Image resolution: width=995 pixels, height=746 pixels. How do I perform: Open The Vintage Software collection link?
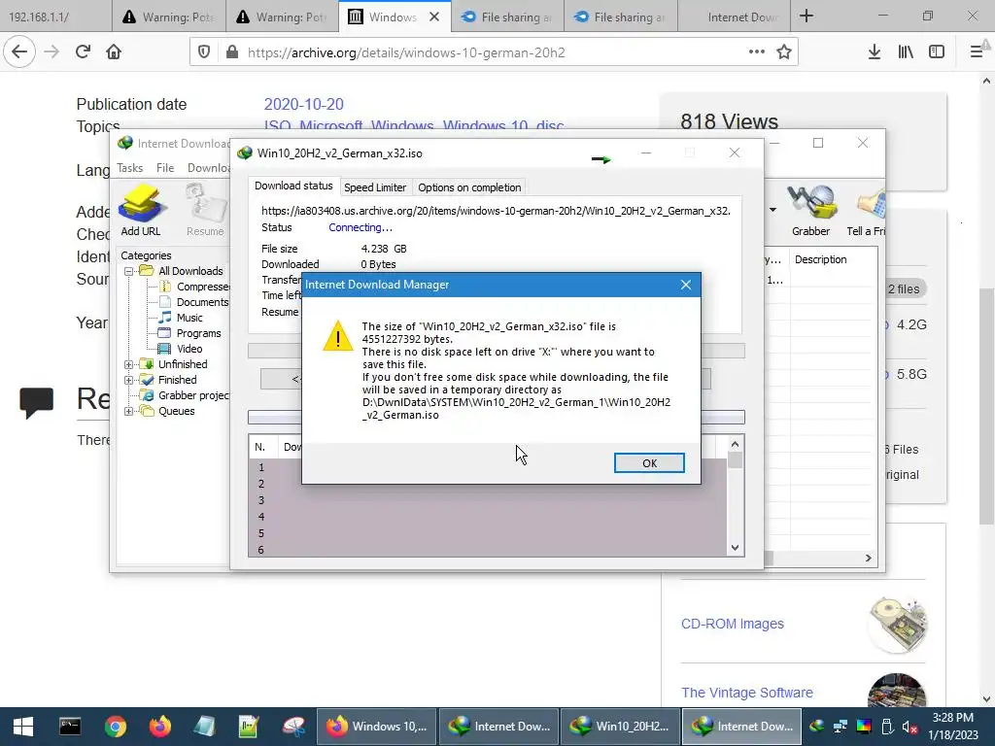747,692
